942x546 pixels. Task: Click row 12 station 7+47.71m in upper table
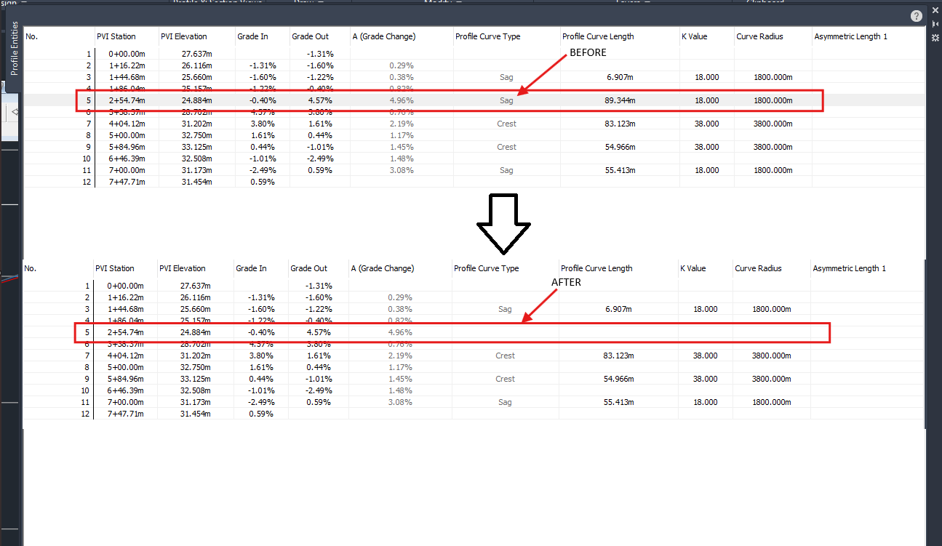point(127,182)
